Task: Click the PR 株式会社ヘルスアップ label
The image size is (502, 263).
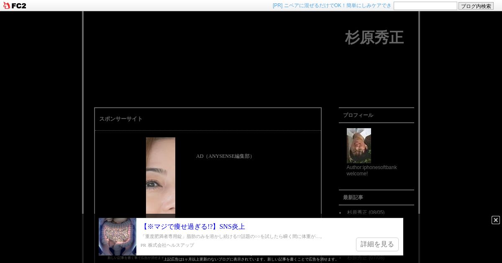Action: (x=167, y=245)
